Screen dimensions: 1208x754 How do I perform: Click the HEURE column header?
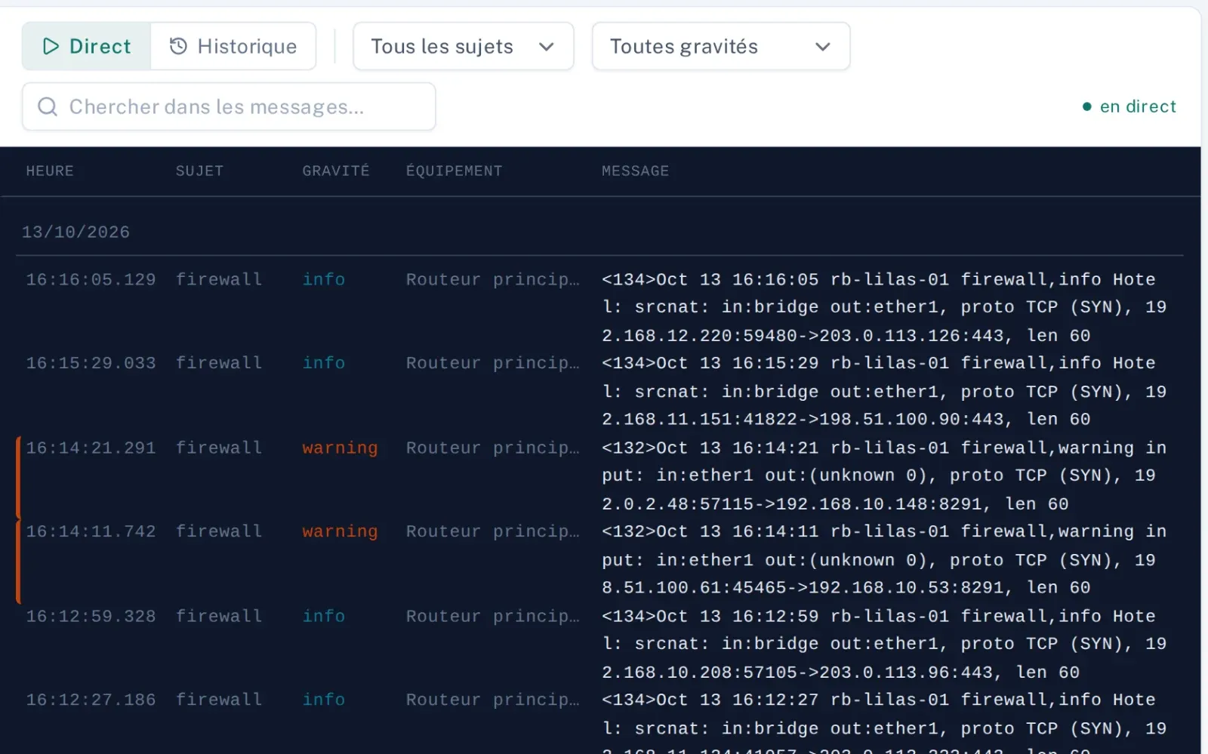point(50,171)
